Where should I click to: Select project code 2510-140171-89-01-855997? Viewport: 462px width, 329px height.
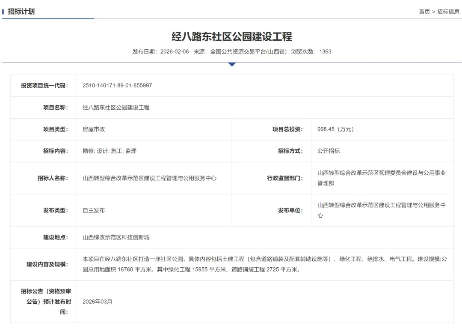[x=117, y=86]
